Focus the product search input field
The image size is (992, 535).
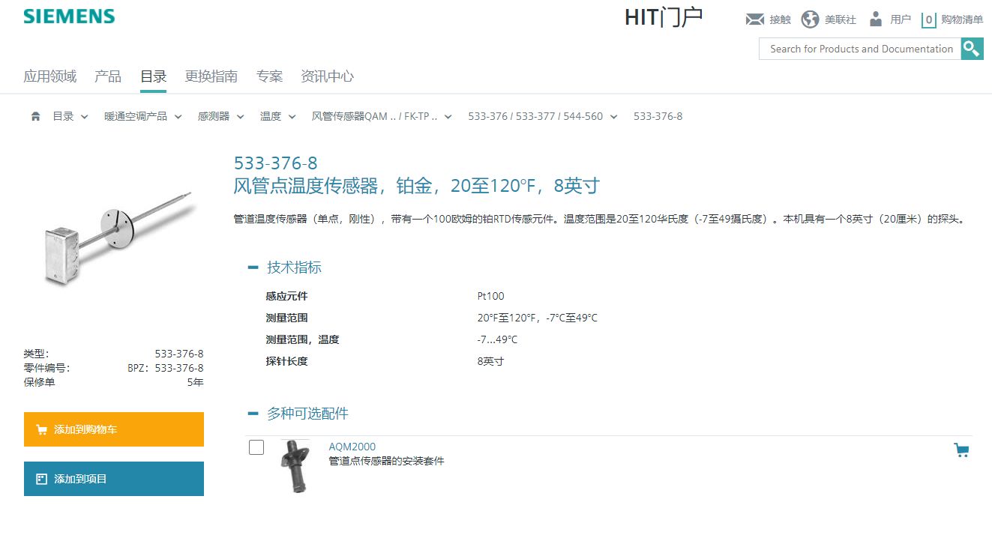point(860,49)
